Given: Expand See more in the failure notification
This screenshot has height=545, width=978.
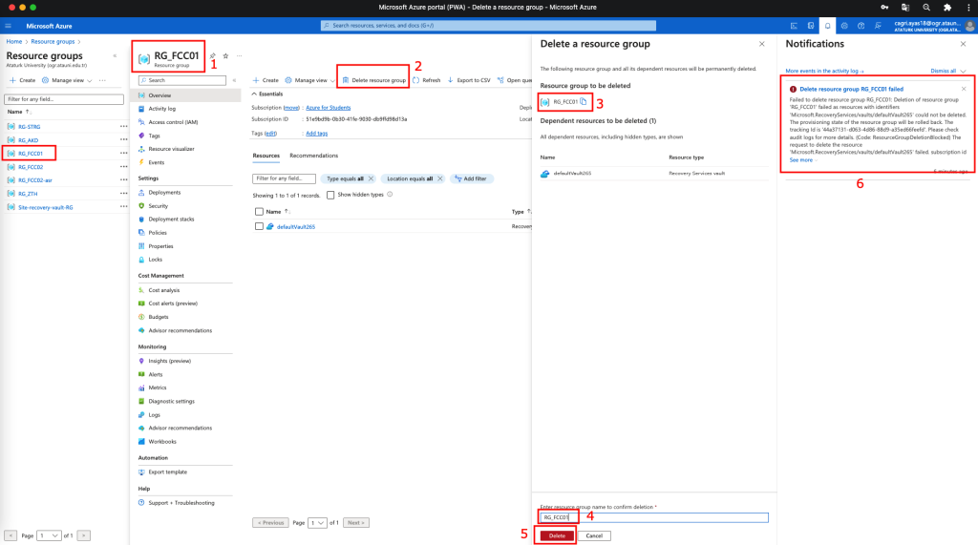Looking at the screenshot, I should [x=802, y=160].
